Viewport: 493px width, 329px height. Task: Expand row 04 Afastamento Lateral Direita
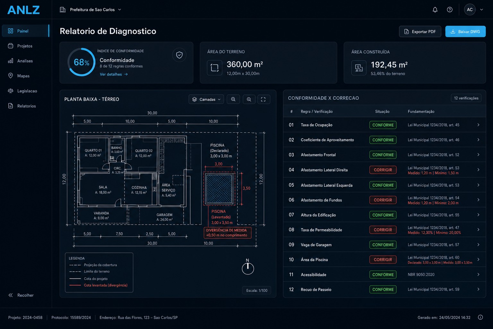[x=385, y=170]
